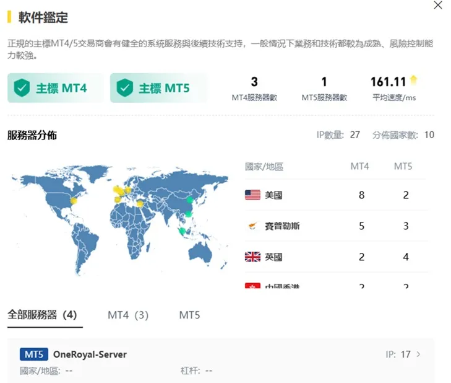Click the 主標 MT5 shield badge

[x=158, y=88]
